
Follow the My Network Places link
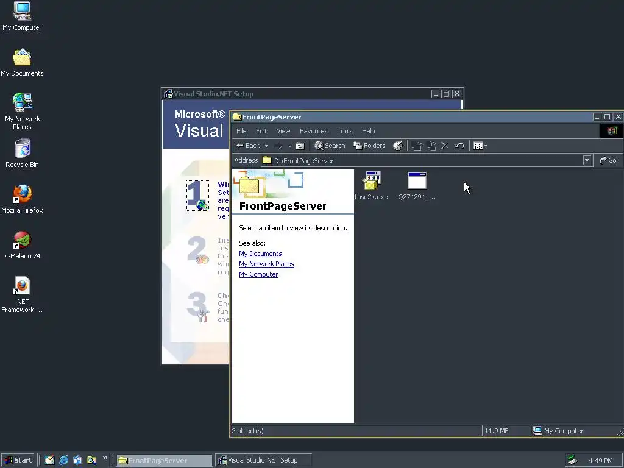click(266, 264)
